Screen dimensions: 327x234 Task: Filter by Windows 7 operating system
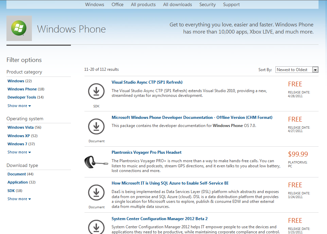(17, 144)
